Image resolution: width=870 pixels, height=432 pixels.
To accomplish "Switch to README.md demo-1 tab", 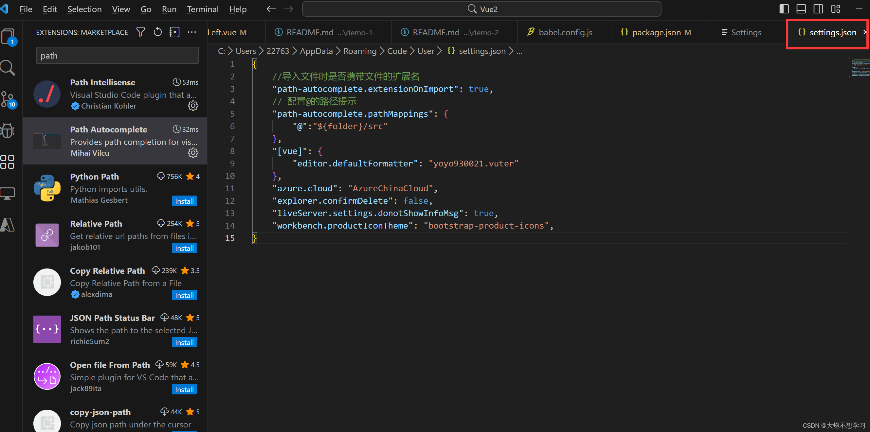I will [328, 32].
